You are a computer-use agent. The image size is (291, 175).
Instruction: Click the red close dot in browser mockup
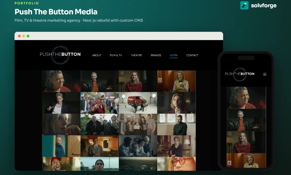point(19,36)
